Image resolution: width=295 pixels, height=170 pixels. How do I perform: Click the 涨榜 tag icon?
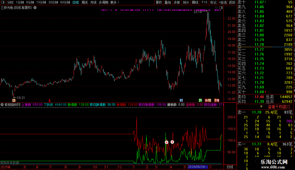[208, 100]
